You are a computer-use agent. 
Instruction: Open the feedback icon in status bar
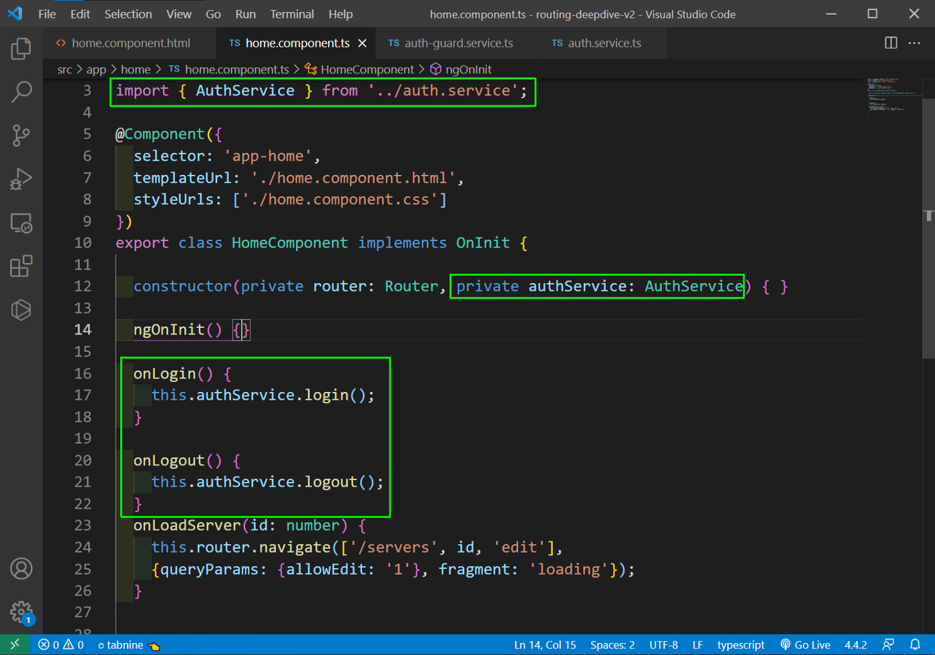click(x=888, y=645)
